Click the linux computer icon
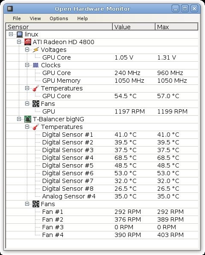This screenshot has height=255, width=205. coord(20,34)
